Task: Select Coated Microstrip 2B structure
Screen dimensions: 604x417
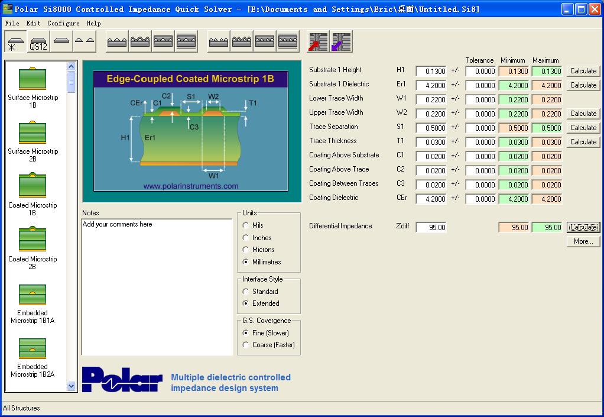Action: (33, 249)
